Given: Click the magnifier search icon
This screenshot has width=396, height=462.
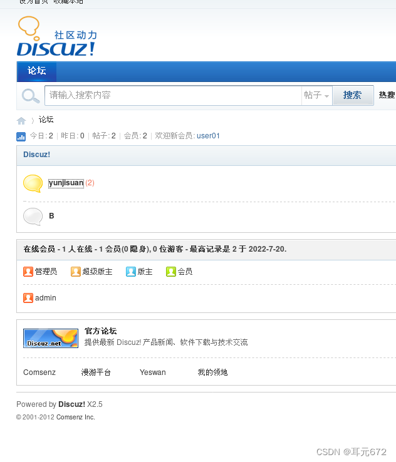Looking at the screenshot, I should point(30,96).
